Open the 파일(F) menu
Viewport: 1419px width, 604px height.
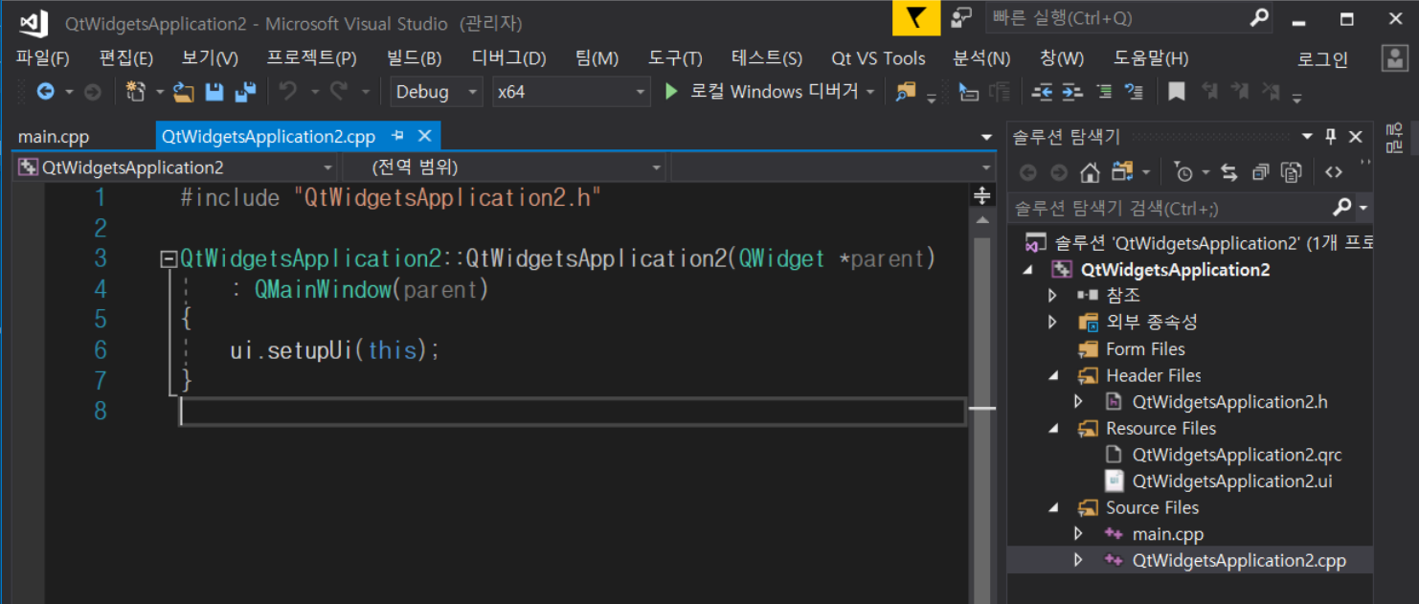coord(42,58)
